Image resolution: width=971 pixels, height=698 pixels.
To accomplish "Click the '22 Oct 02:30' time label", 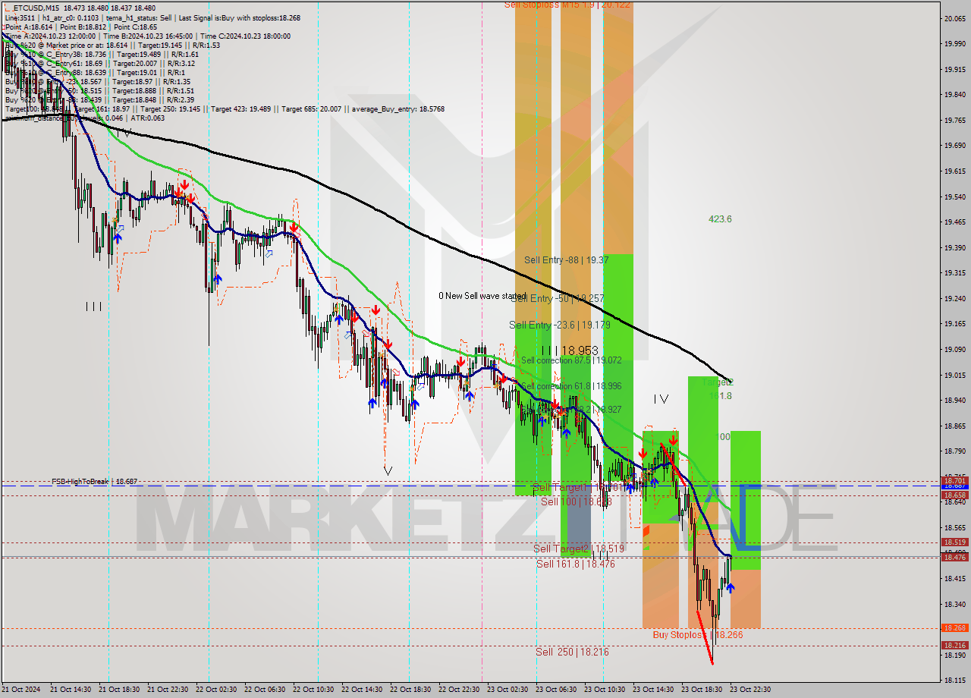I will 215,689.
